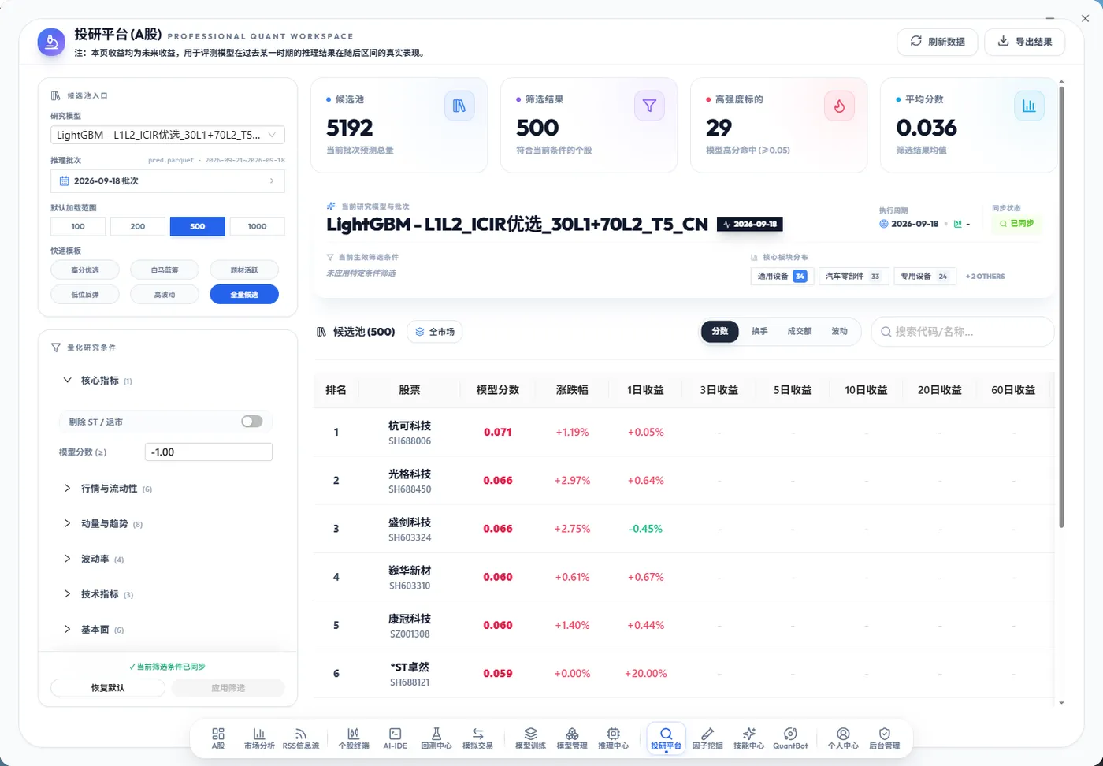
Task: Switch to the 换手 sort tab
Action: 759,332
